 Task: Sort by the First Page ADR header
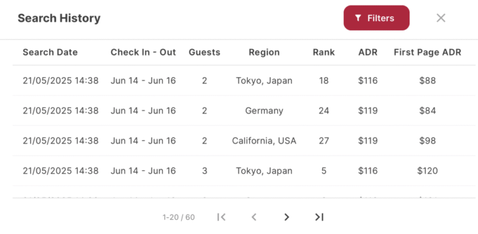click(x=428, y=52)
